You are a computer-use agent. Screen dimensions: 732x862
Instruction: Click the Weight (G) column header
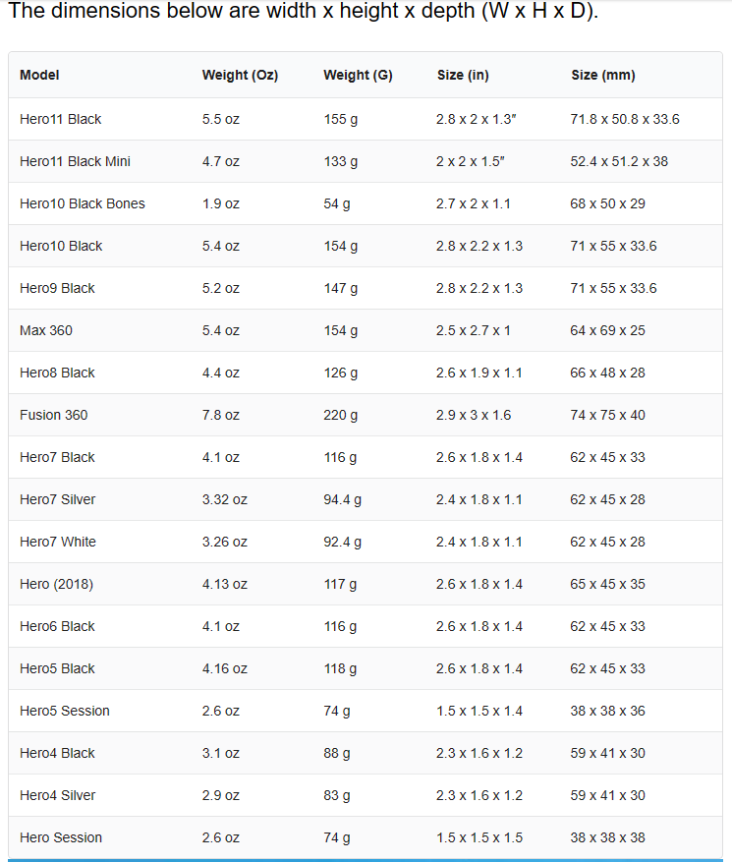(358, 76)
